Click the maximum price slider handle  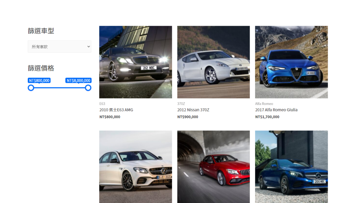[x=88, y=88]
